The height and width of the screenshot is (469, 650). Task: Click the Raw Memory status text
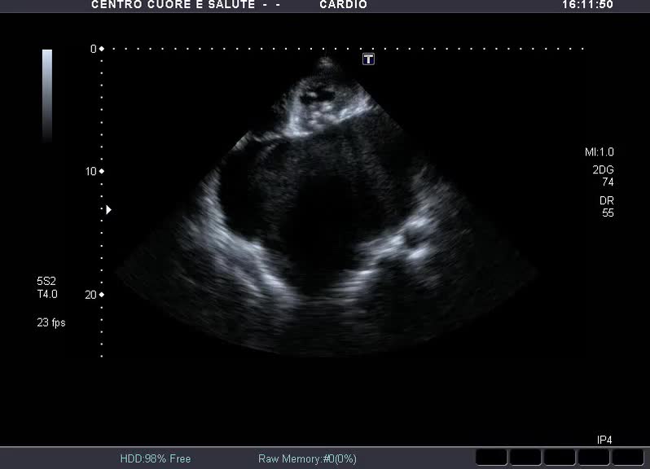[x=307, y=459]
